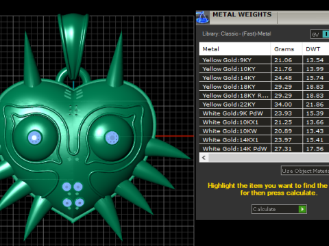The height and width of the screenshot is (246, 329).
Task: Select the Yellow Gold:9KY row
Action: pos(264,60)
